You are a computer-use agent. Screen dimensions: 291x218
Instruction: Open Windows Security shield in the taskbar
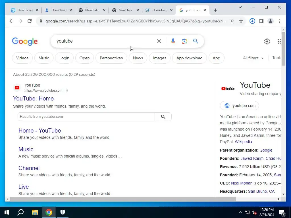(63, 212)
